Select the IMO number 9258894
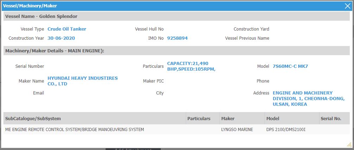Viewport: 354px width, 150px height. [x=177, y=38]
